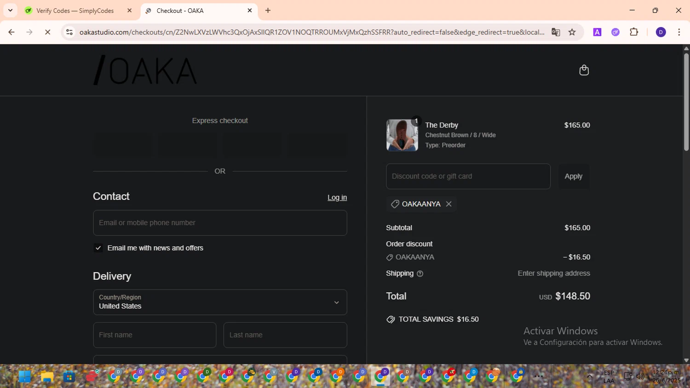The width and height of the screenshot is (690, 388).
Task: Close the Verify Codes tab
Action: [130, 11]
